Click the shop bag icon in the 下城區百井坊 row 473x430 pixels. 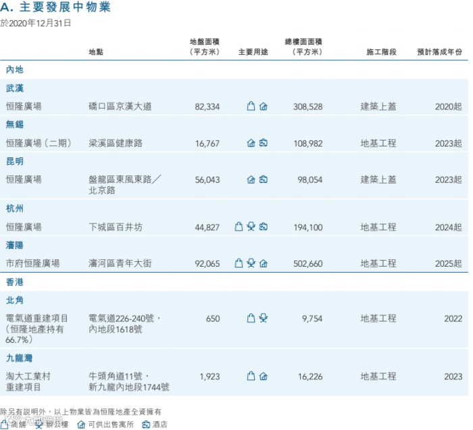tap(239, 226)
